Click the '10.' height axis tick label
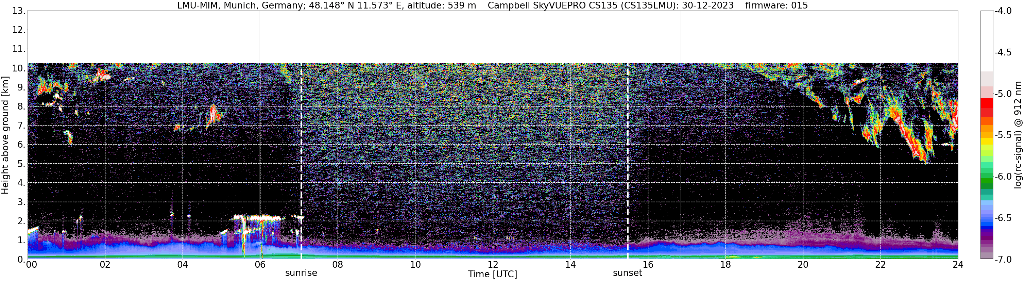1025x281 pixels. [19, 68]
